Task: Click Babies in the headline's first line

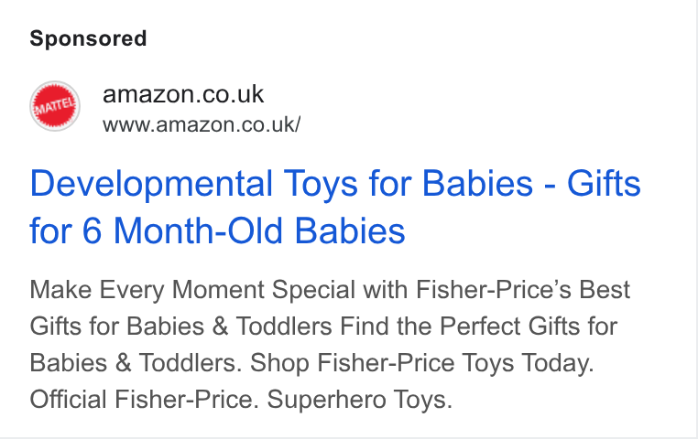Action: click(477, 184)
